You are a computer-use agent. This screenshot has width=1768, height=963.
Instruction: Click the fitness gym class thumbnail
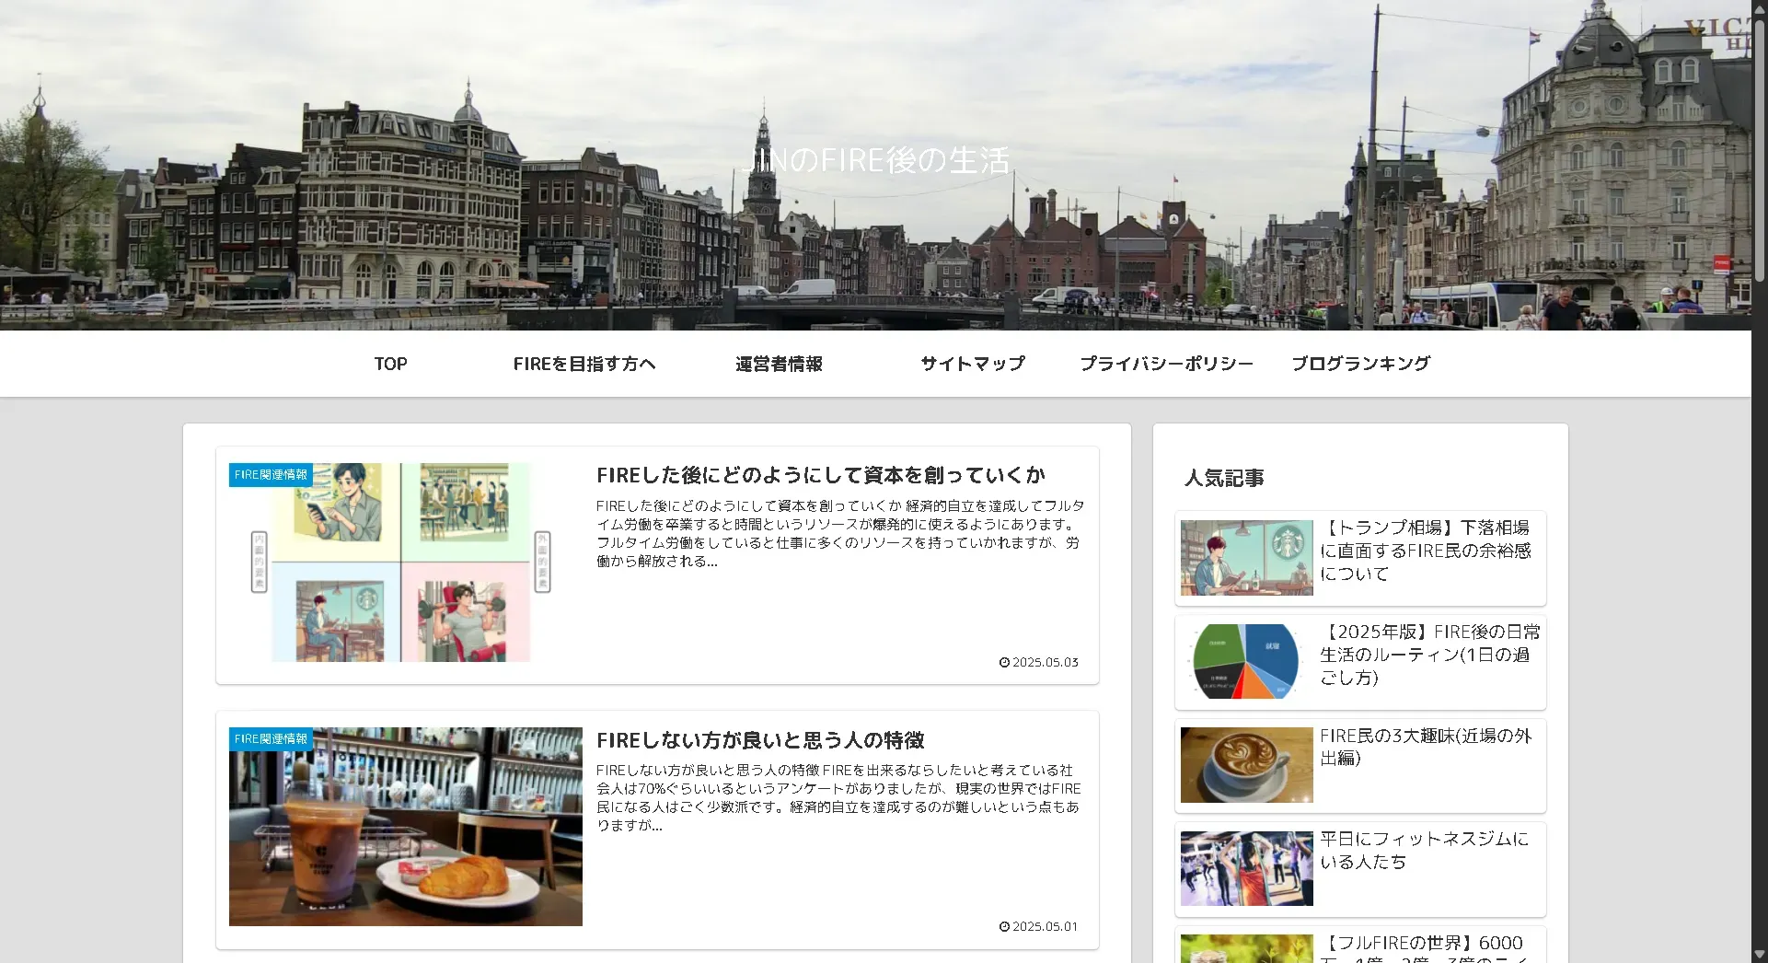(x=1246, y=869)
